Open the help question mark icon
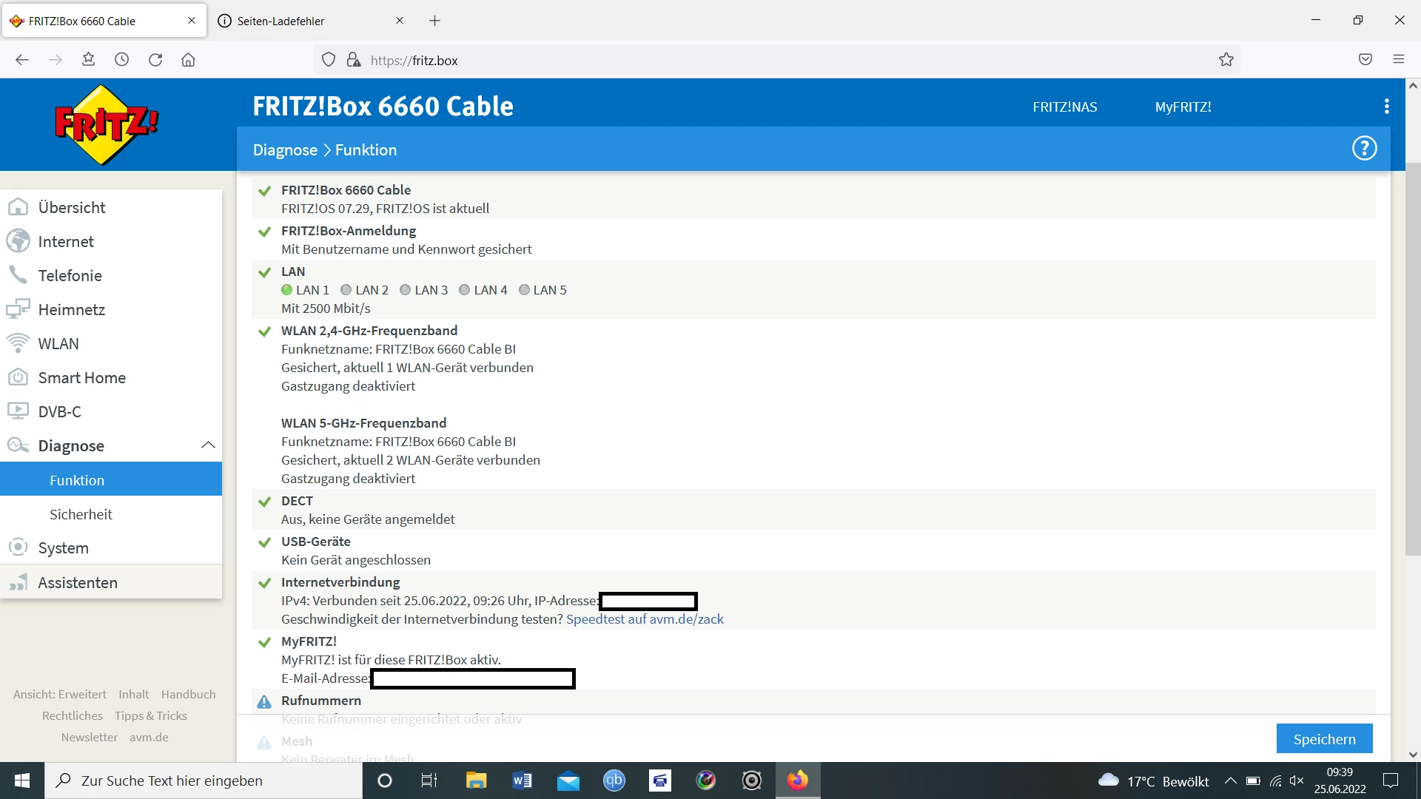 point(1364,149)
